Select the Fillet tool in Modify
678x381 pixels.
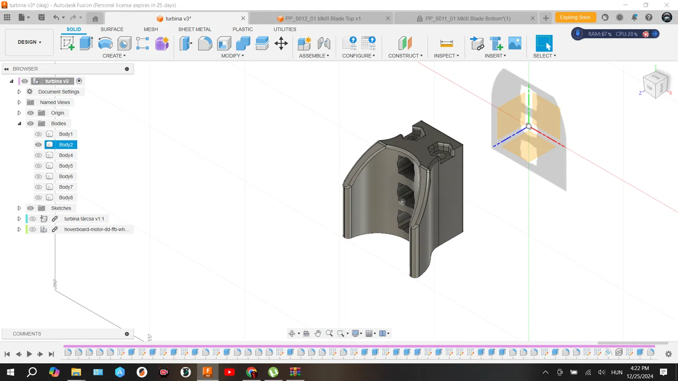coord(205,43)
